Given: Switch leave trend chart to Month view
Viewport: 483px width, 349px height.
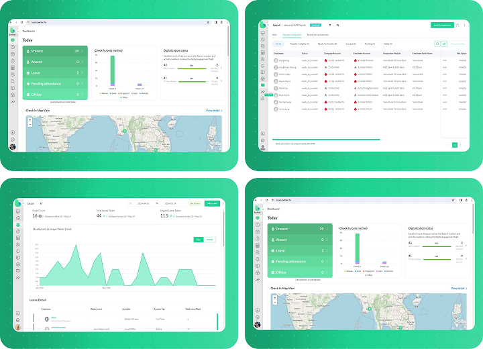Looking at the screenshot, I should (x=210, y=239).
